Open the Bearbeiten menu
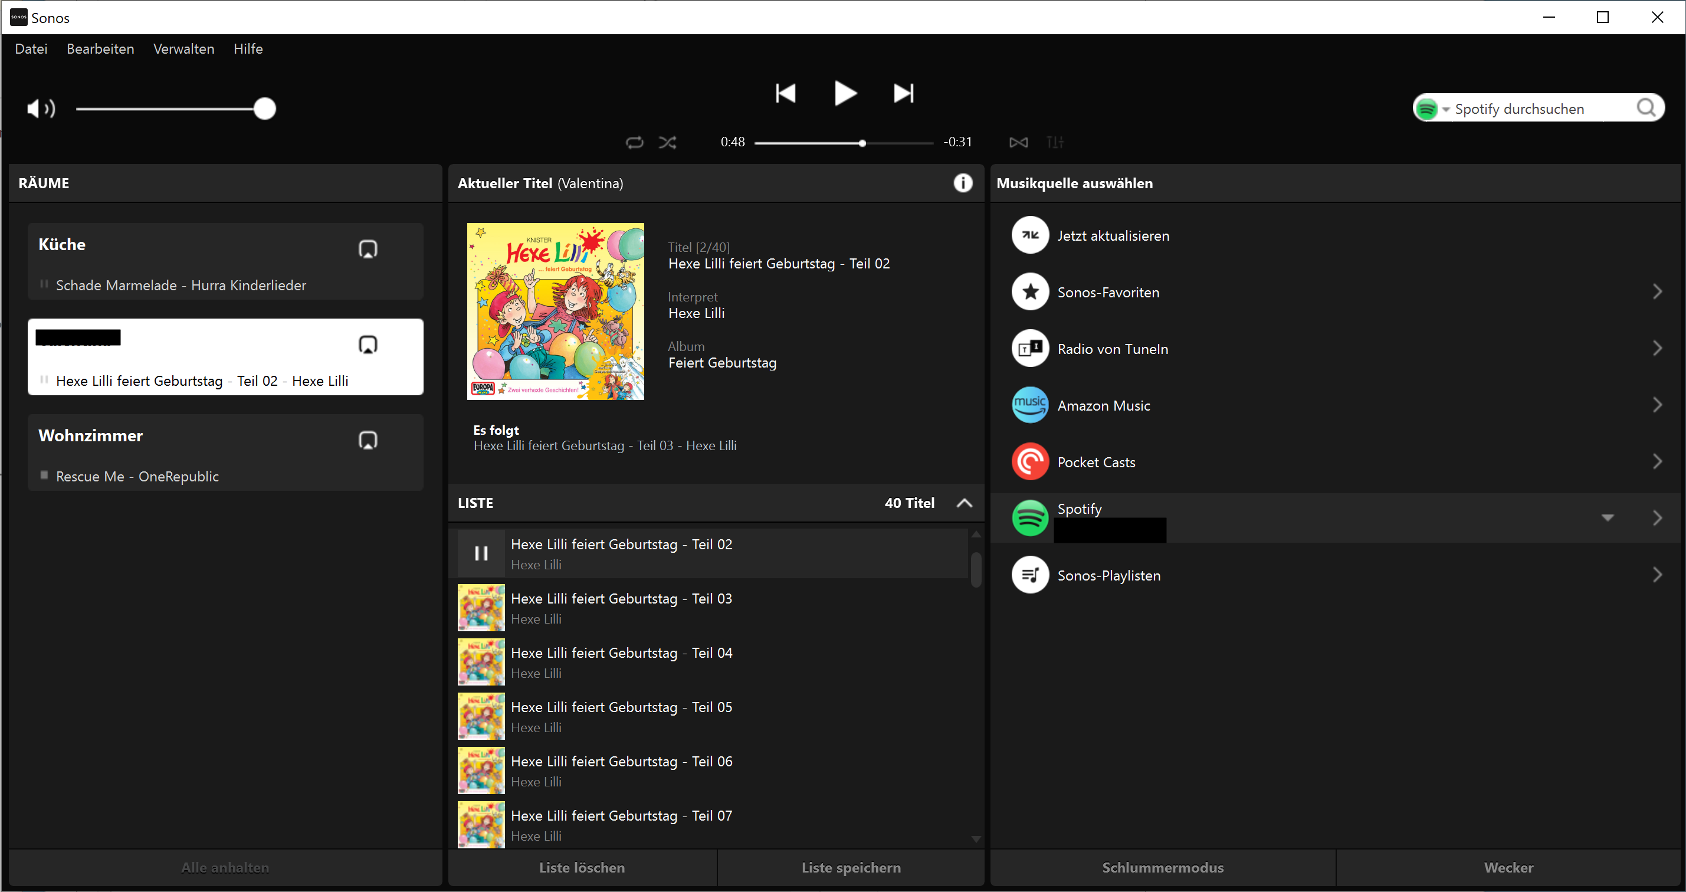1686x892 pixels. pos(100,49)
